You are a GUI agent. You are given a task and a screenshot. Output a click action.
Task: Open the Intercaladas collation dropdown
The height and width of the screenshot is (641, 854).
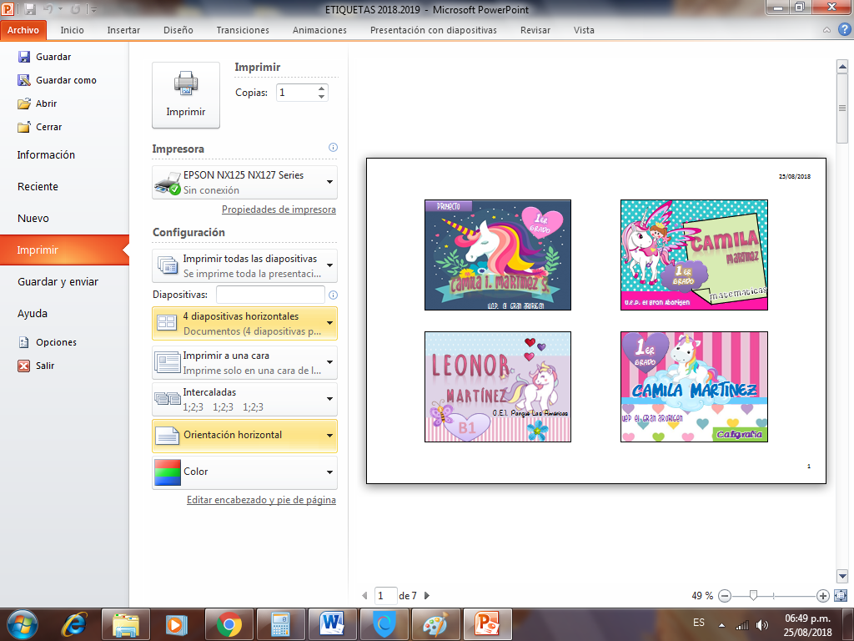pos(244,399)
